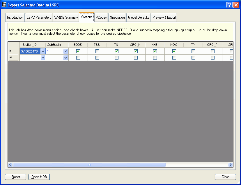
Task: Uncheck the BOD5 checkbox for GA0025470
Action: coord(77,51)
